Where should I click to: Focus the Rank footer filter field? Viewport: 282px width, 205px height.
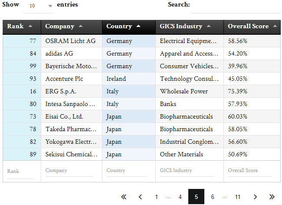click(x=20, y=172)
